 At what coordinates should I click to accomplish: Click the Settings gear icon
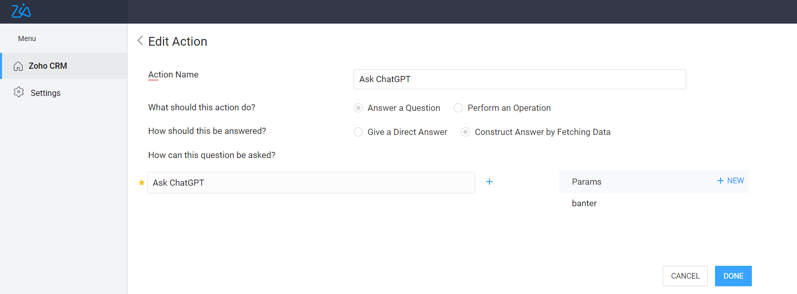(x=19, y=92)
